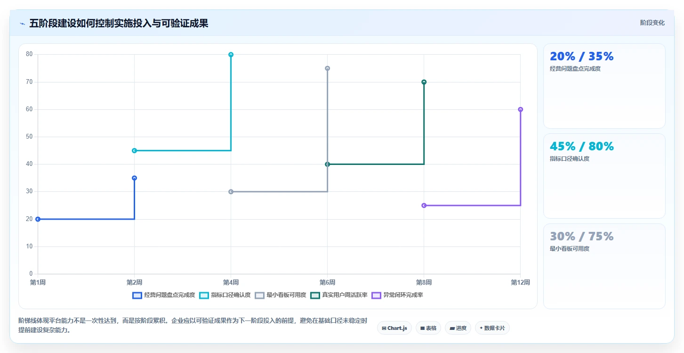Image resolution: width=684 pixels, height=353 pixels.
Task: Click the chart title 五阶段建设如何控制实施投入与可验证成果
Action: 119,24
